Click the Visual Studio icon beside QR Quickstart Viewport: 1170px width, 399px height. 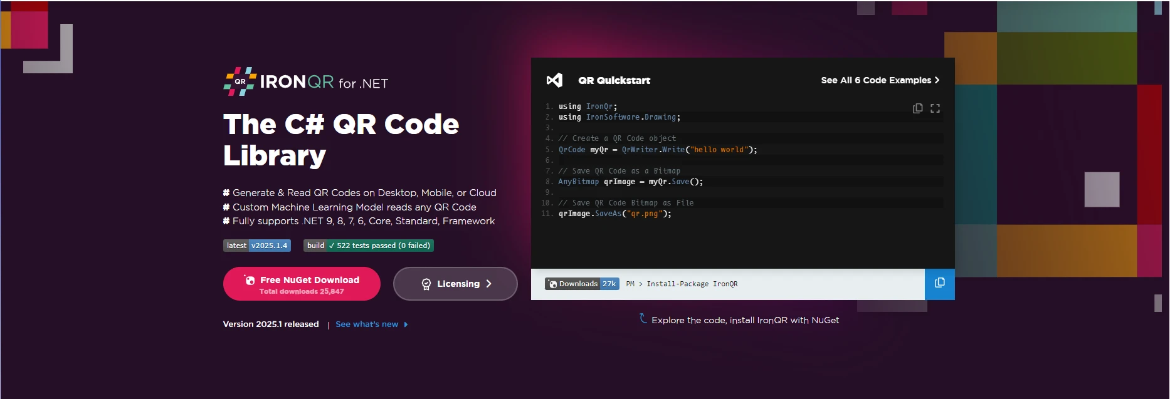[554, 80]
